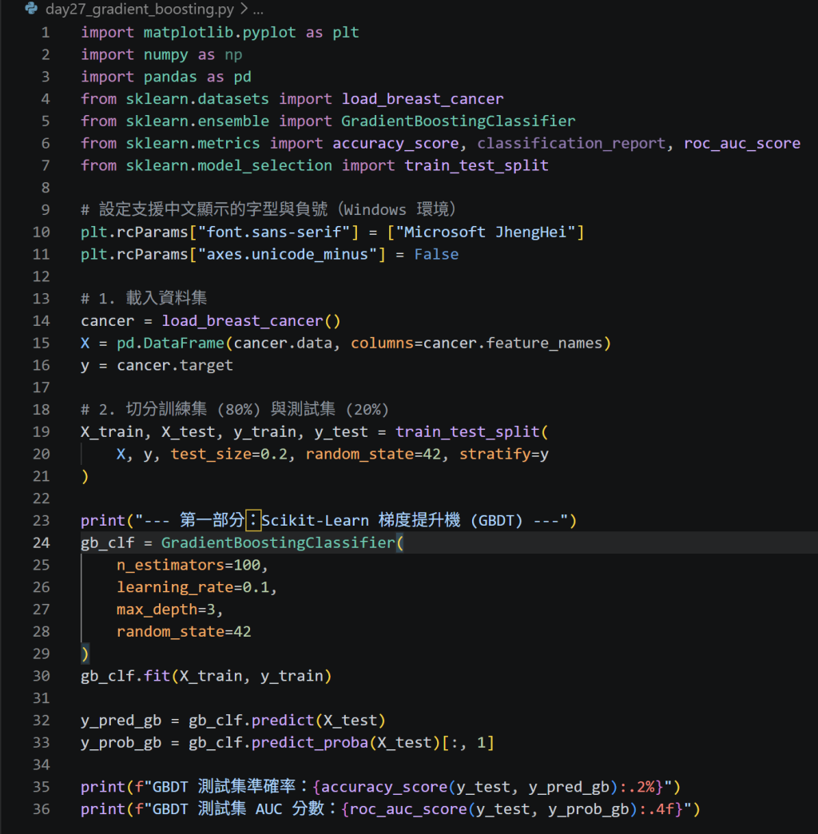Click the Python file icon in the breadcrumb
The height and width of the screenshot is (834, 818).
[31, 9]
